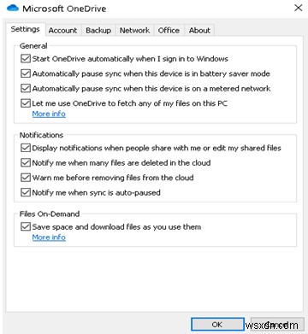The width and height of the screenshot is (308, 334).
Task: Open More info link under Files On-Demand
Action: pyautogui.click(x=49, y=237)
